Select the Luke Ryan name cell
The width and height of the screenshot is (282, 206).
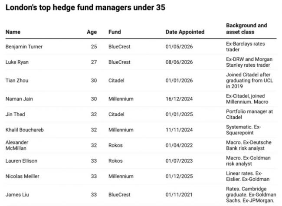(x=17, y=62)
